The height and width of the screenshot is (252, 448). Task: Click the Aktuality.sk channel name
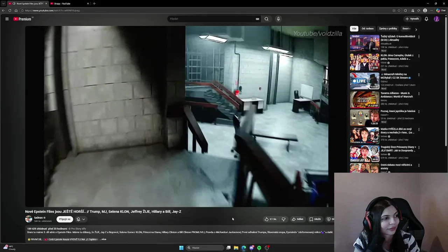(x=386, y=44)
